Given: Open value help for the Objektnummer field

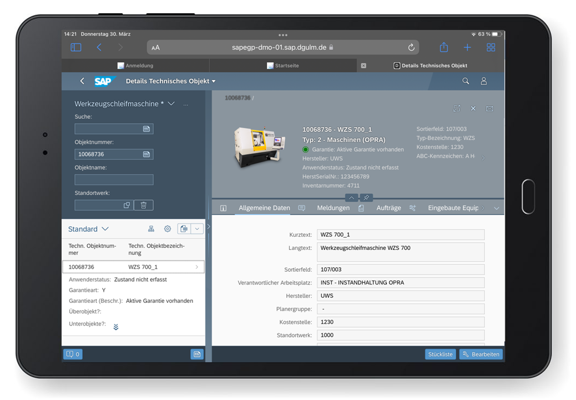Looking at the screenshot, I should [146, 154].
